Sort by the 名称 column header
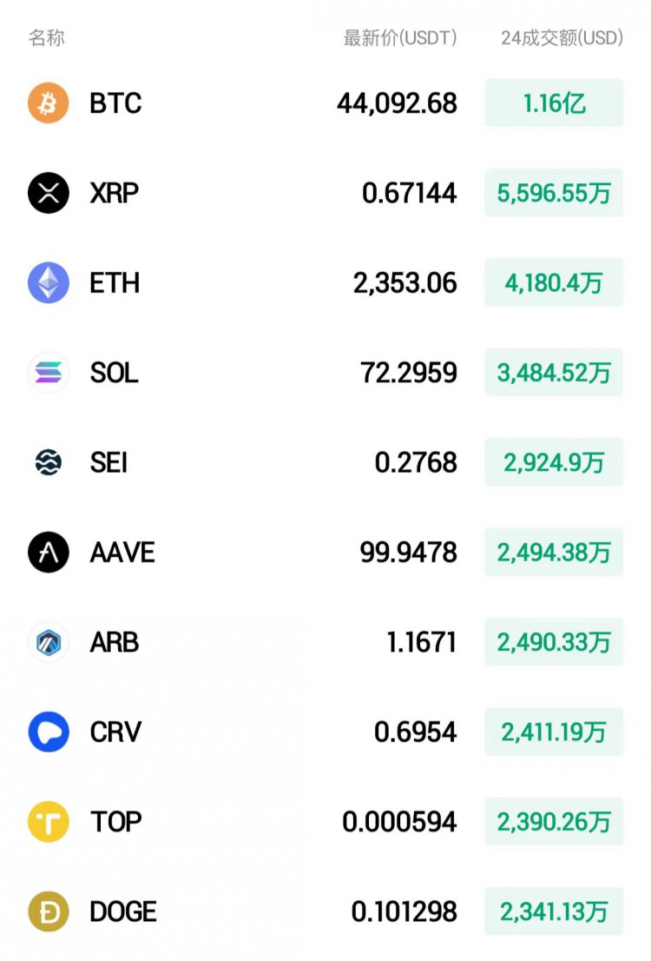The image size is (651, 961). tap(47, 38)
